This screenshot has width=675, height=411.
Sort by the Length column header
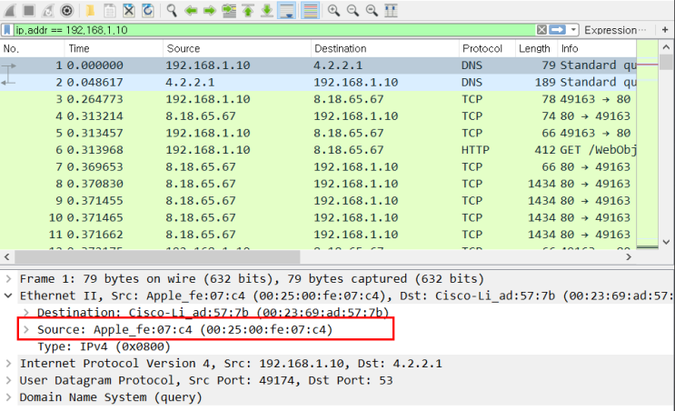click(536, 49)
